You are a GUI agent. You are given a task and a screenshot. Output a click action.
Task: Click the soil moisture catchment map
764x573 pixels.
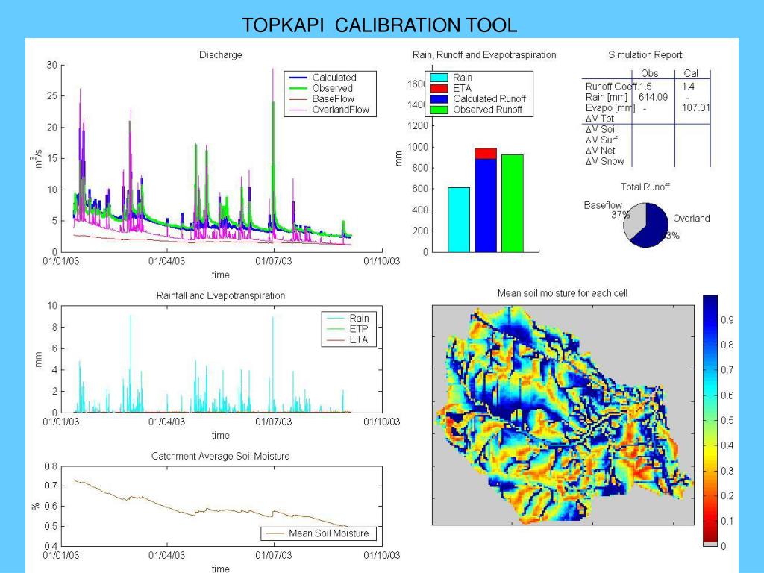coord(563,415)
